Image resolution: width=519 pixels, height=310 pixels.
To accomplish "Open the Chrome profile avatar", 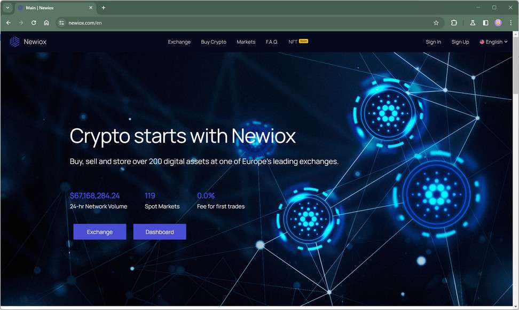I will [x=498, y=22].
